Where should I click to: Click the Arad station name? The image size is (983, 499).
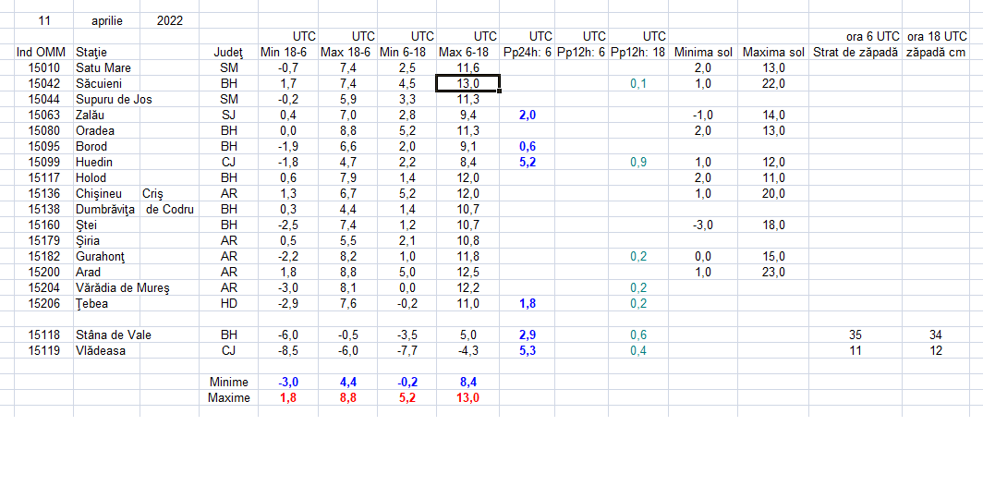click(89, 272)
